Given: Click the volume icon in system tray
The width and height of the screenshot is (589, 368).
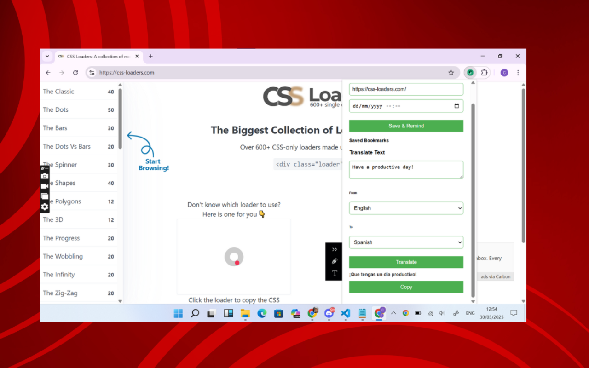Looking at the screenshot, I should (x=442, y=313).
